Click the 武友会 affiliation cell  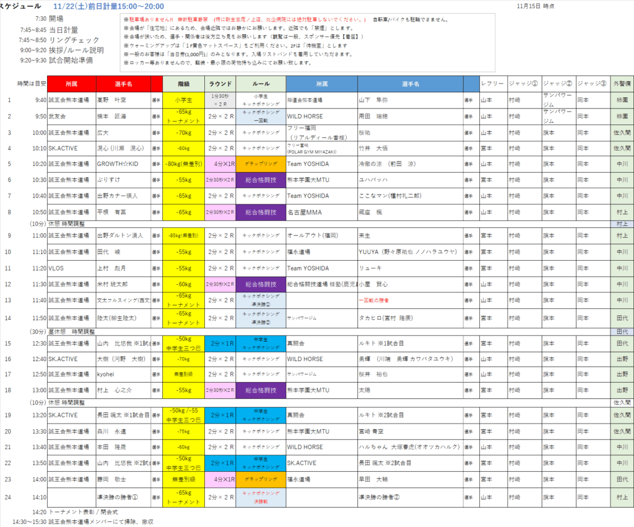coord(71,116)
